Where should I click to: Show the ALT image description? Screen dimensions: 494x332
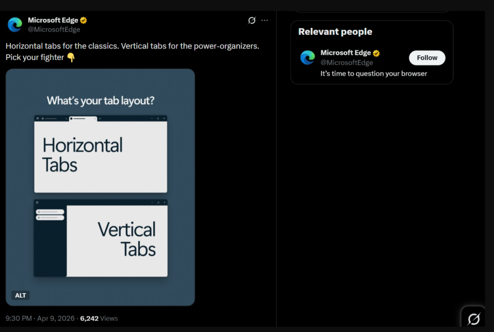[21, 295]
